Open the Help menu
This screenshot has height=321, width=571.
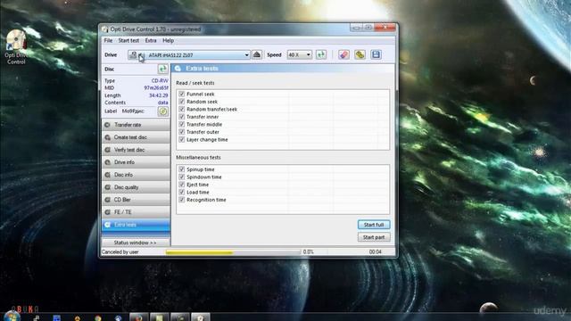[x=168, y=40]
